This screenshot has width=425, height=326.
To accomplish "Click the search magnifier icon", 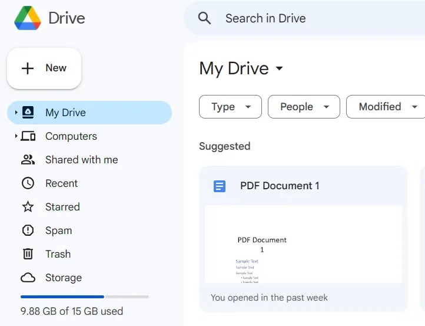I will click(204, 18).
